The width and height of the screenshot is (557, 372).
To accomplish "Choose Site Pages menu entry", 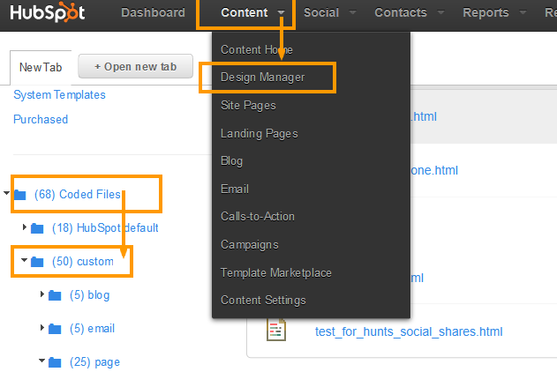I will 248,105.
